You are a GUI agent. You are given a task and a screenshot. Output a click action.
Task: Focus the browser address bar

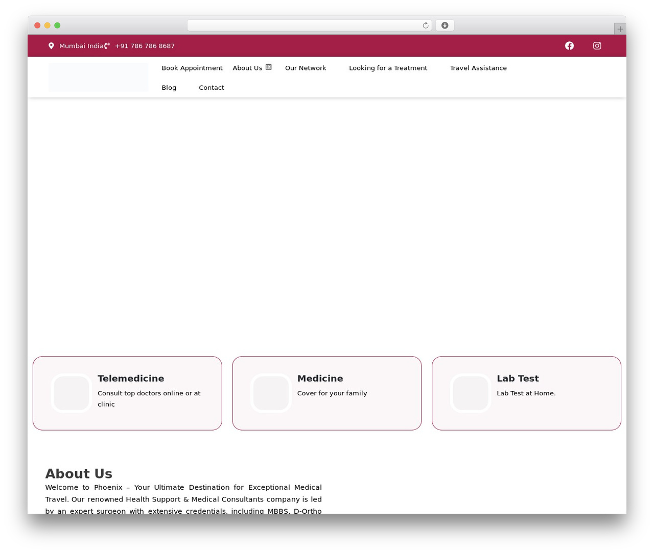point(305,26)
